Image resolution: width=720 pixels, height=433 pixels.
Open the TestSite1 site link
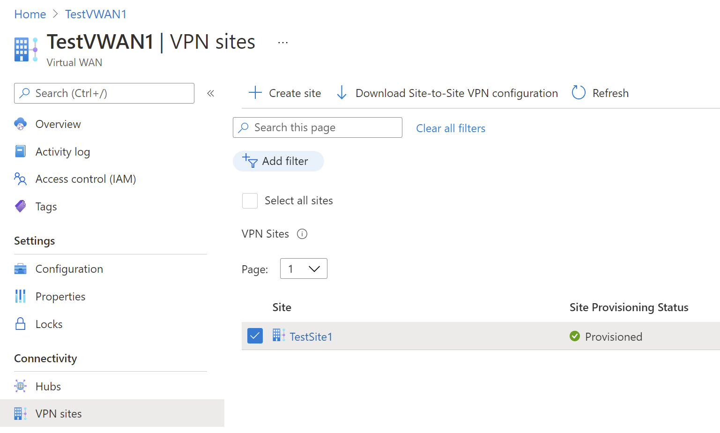point(311,337)
